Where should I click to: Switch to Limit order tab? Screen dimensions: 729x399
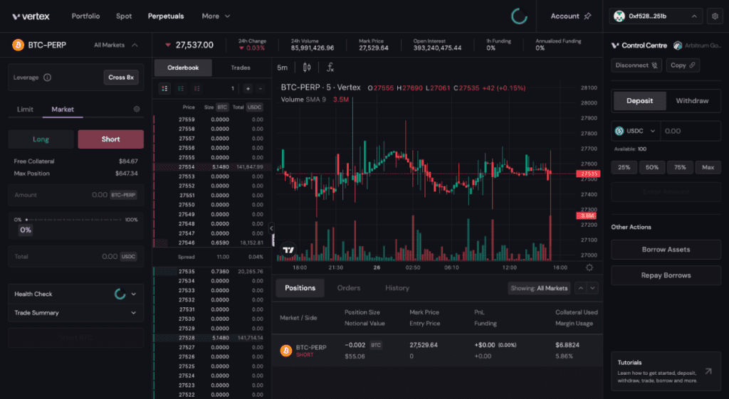pos(25,109)
